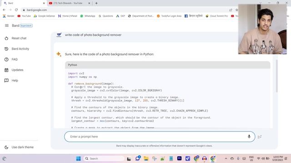Open the Home | hPanel bookmark
This screenshot has height=163, width=291.
coord(68,16)
